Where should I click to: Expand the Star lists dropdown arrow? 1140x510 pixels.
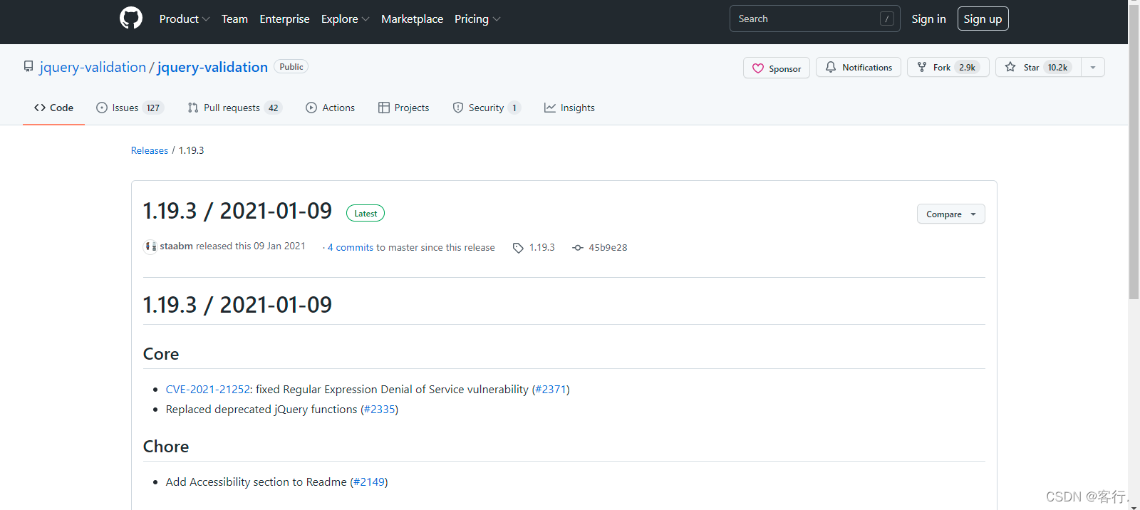tap(1093, 67)
